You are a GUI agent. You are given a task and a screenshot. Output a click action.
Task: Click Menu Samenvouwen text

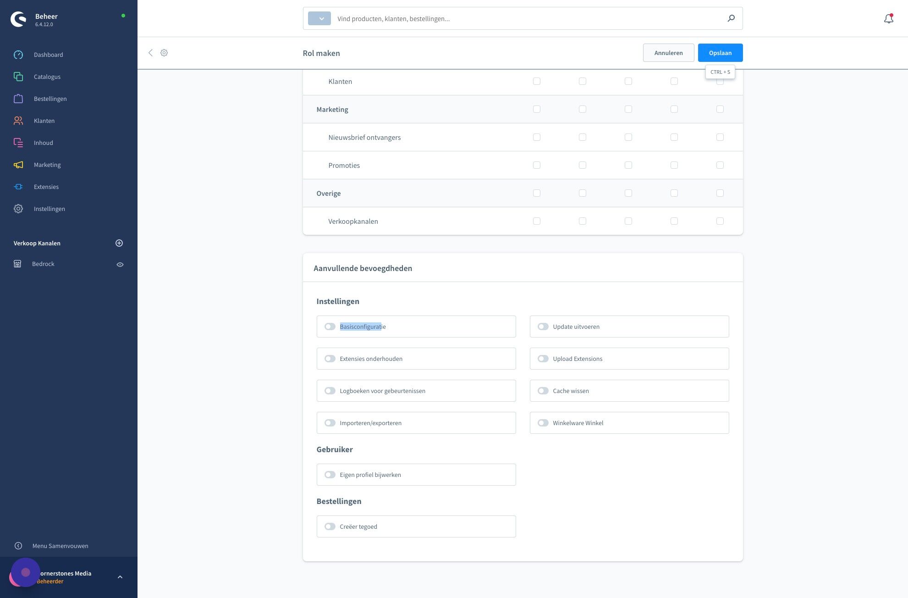61,546
